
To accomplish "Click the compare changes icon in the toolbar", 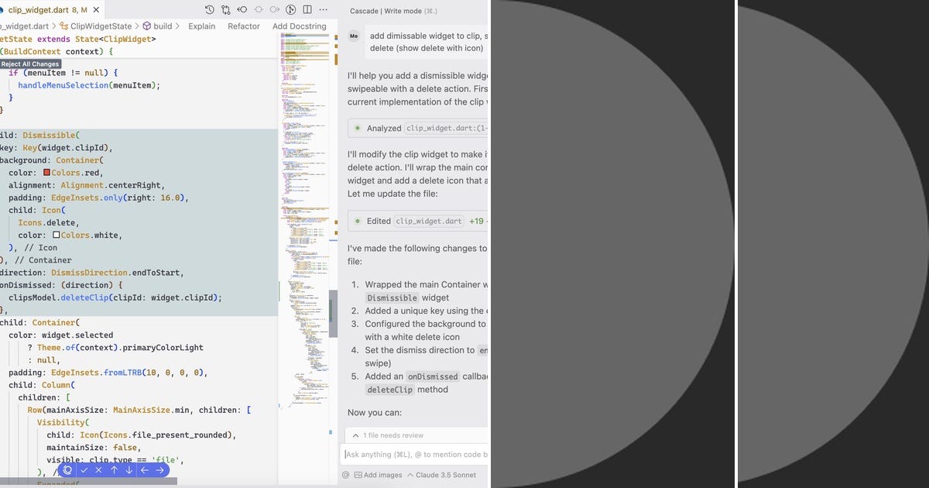I will pos(226,9).
